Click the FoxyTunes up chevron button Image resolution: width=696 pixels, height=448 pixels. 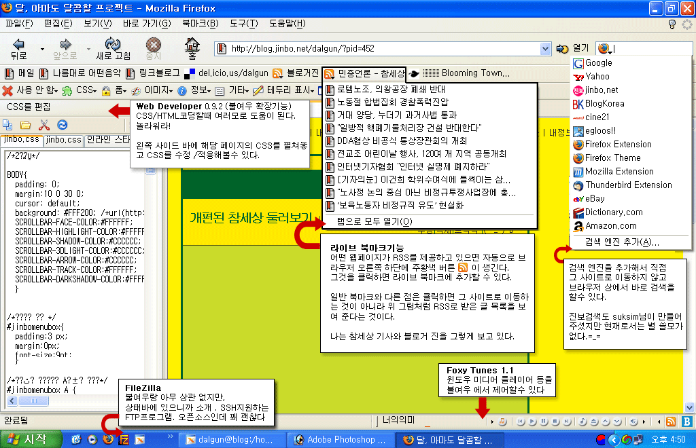tap(606, 422)
